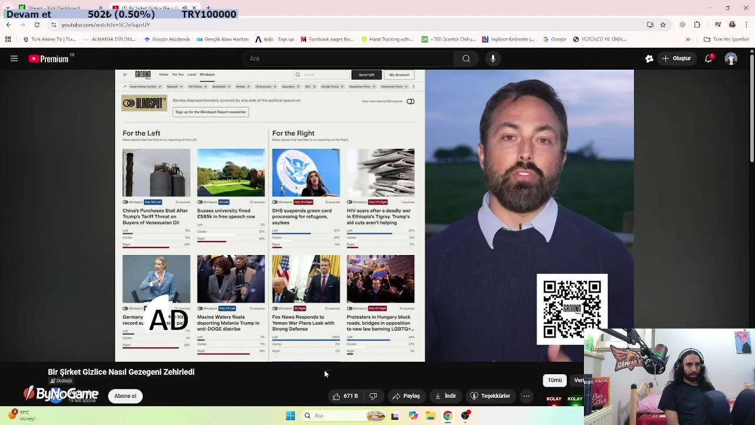
Task: Open File Explorer from the taskbar
Action: pyautogui.click(x=430, y=416)
